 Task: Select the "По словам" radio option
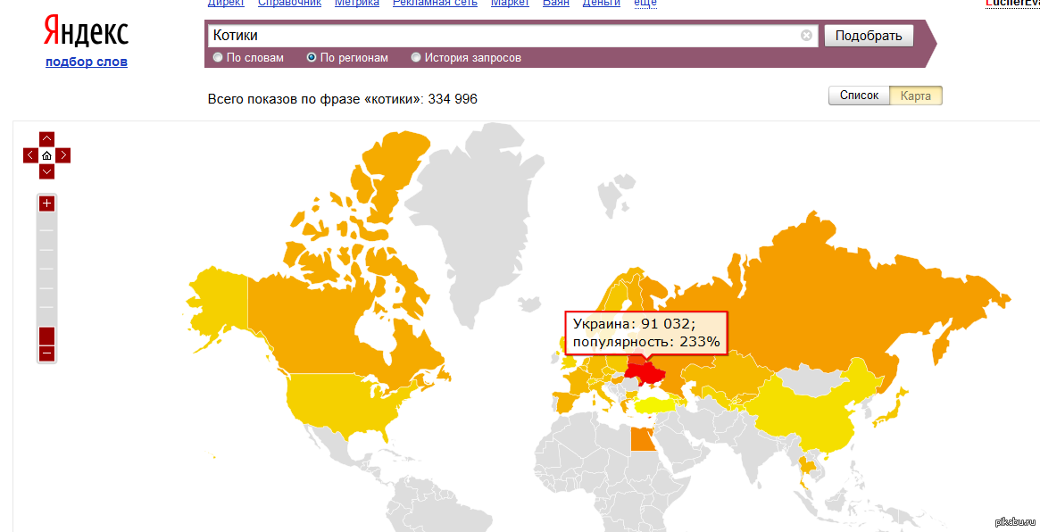[x=218, y=58]
